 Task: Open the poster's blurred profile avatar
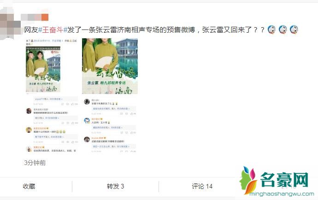click(x=10, y=23)
